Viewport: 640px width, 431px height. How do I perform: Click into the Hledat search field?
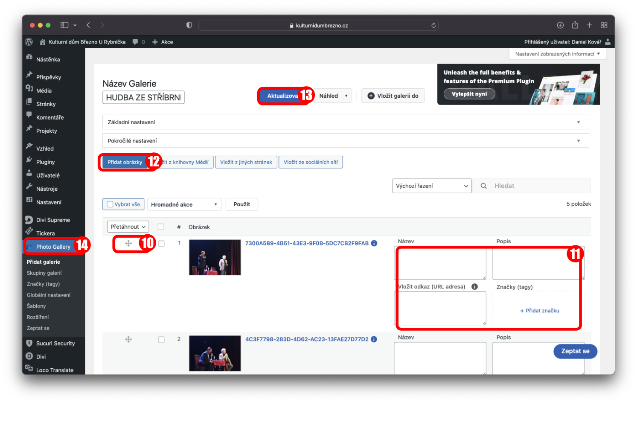(x=538, y=186)
